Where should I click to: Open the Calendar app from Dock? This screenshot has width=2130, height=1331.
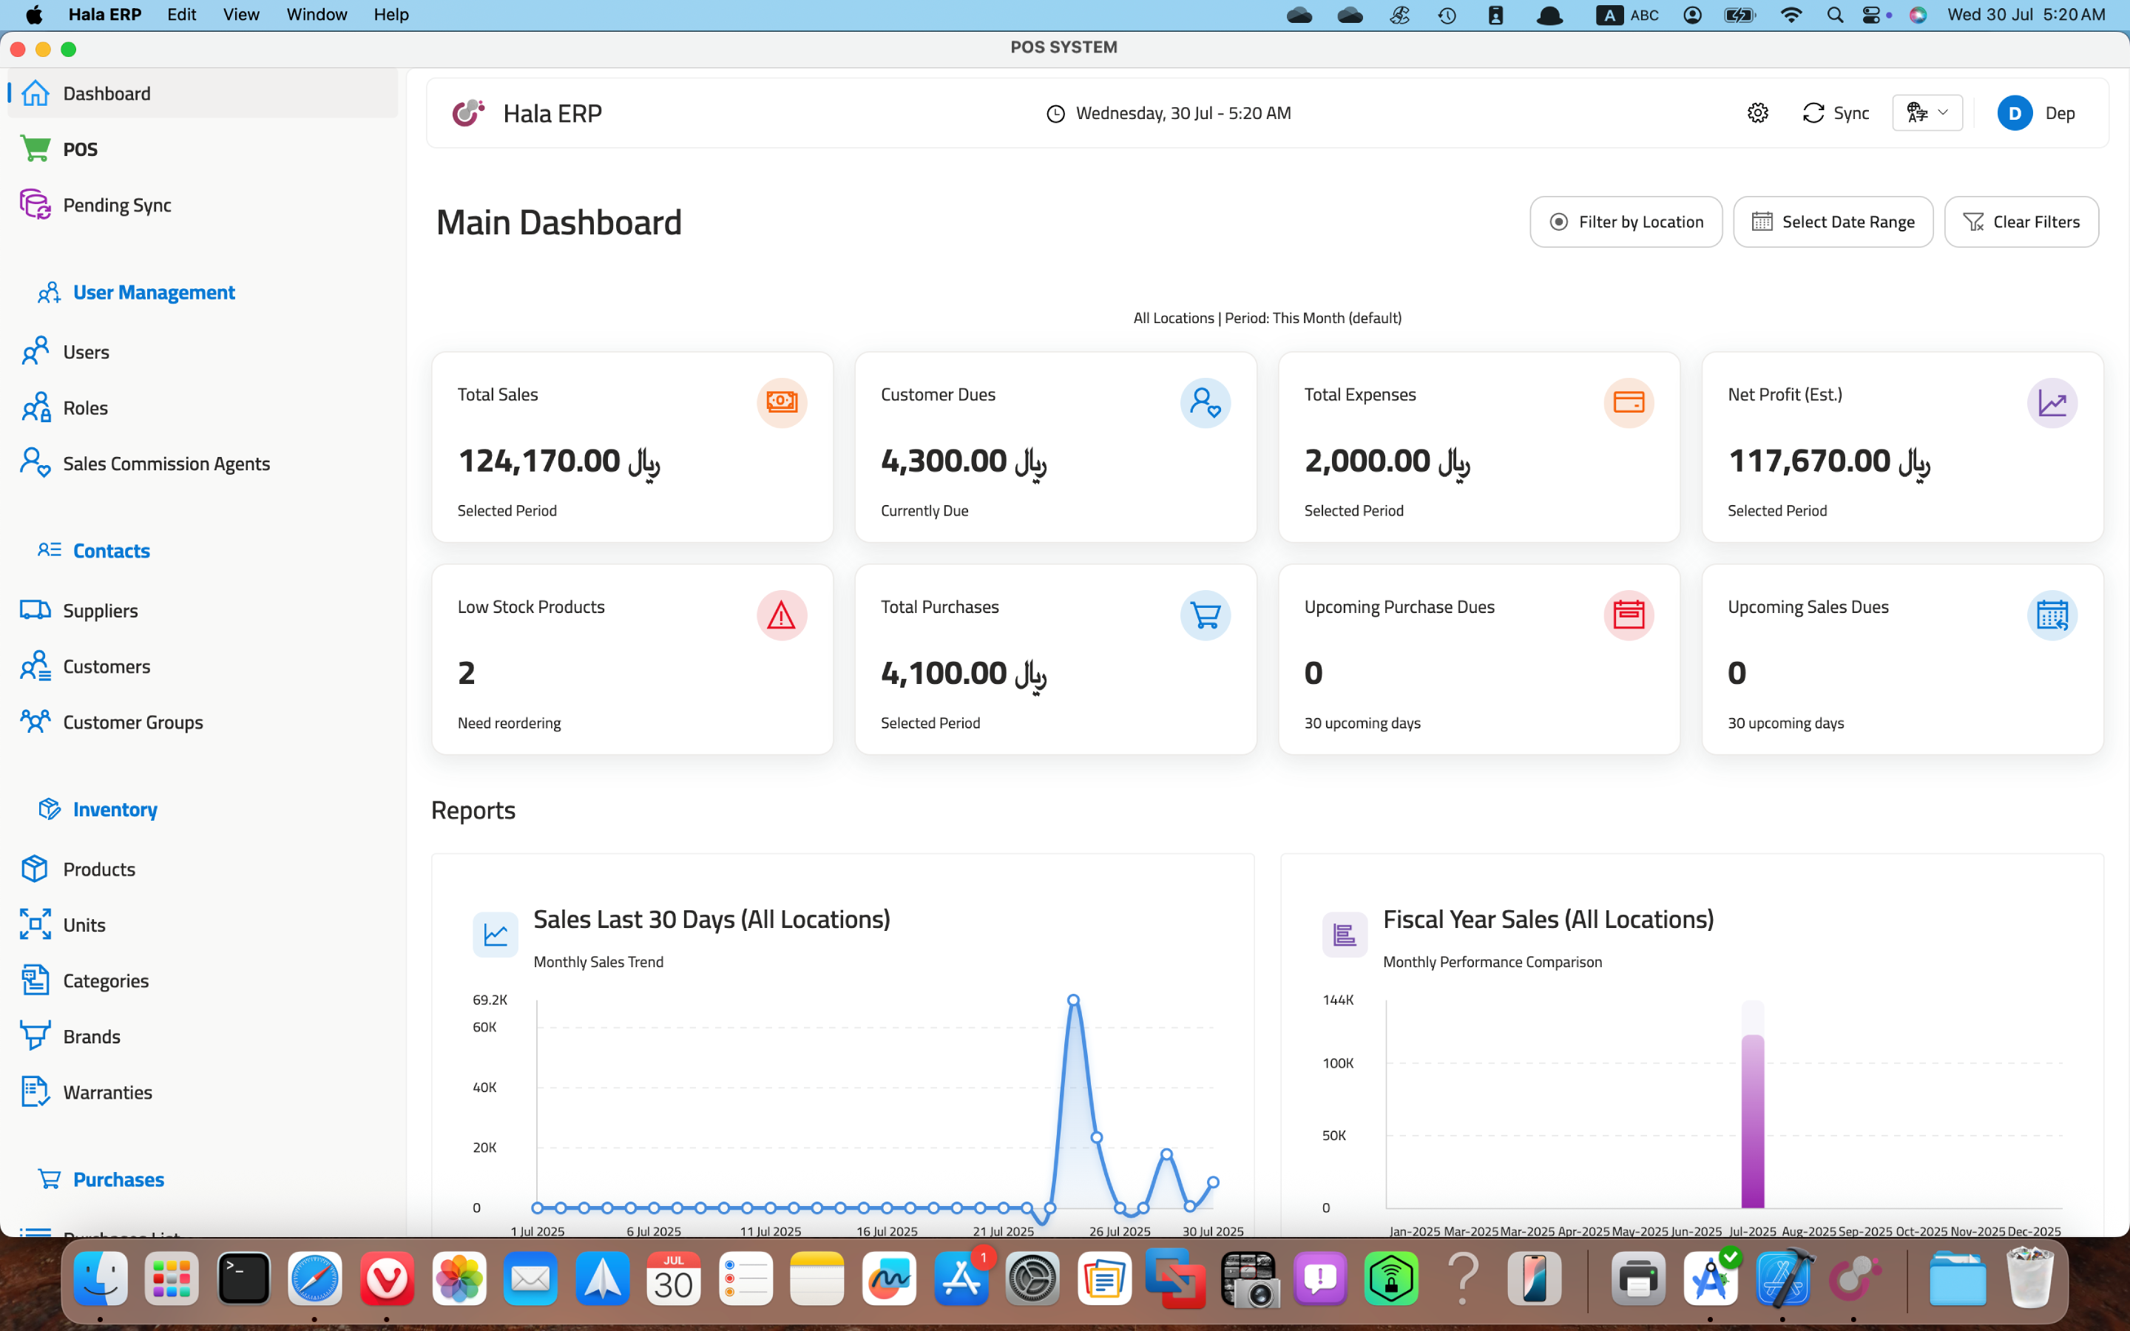point(673,1278)
